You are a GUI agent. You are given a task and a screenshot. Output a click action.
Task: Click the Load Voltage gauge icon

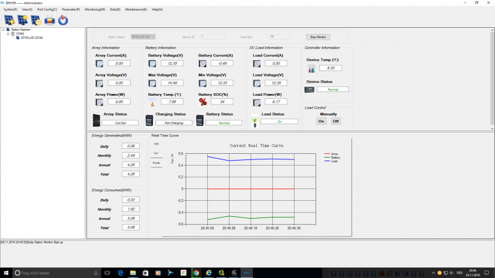click(x=257, y=83)
